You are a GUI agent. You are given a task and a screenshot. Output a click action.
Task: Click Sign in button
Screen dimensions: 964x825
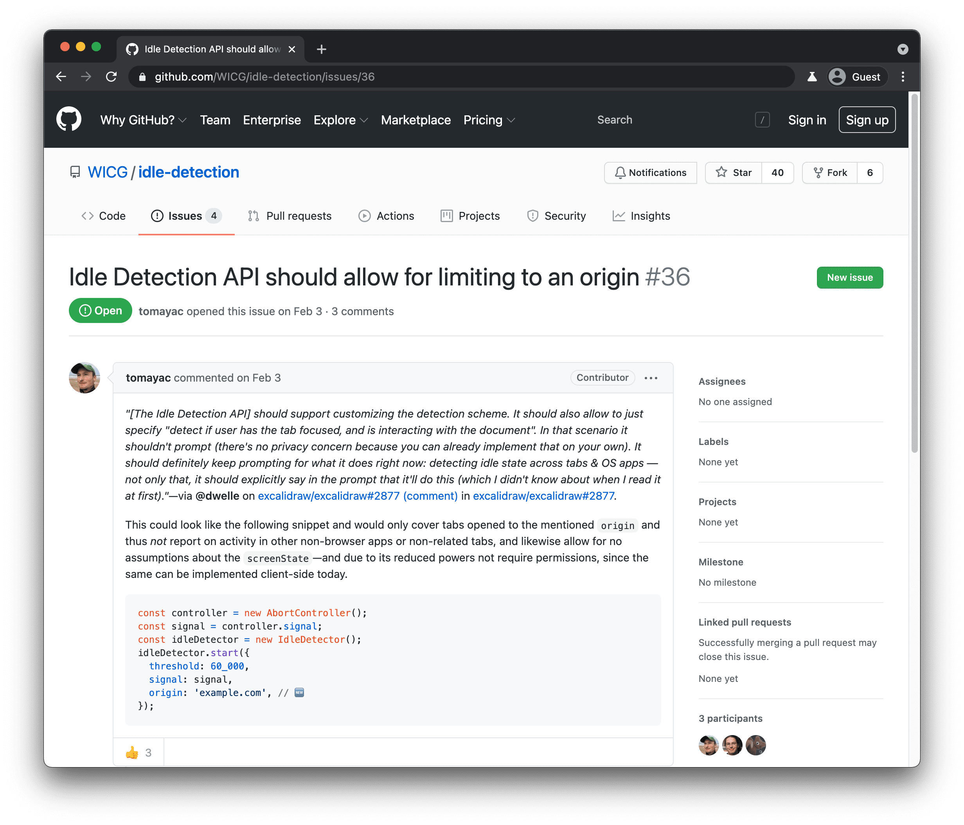804,120
